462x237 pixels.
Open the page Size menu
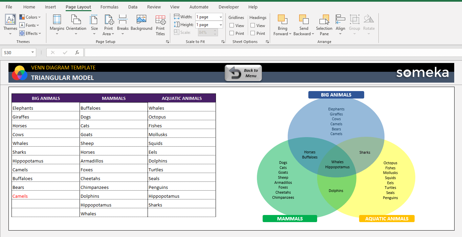coord(94,24)
